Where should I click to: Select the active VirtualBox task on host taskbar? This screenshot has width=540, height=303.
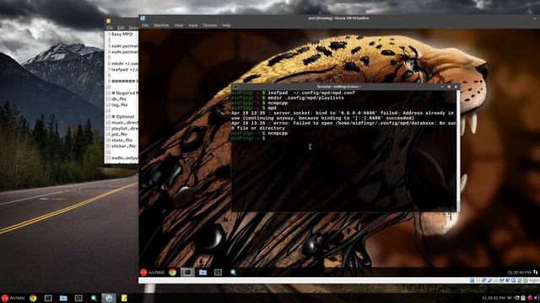tap(109, 298)
